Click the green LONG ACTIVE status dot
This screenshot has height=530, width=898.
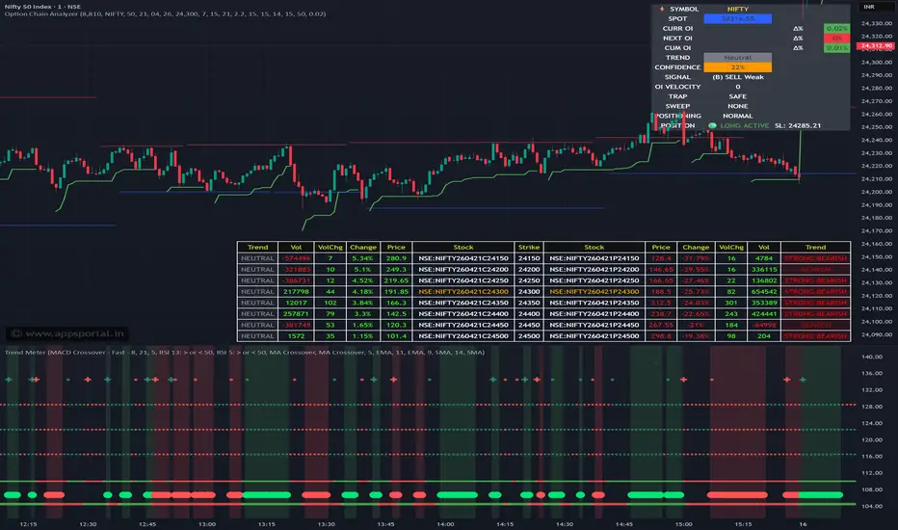pos(712,125)
